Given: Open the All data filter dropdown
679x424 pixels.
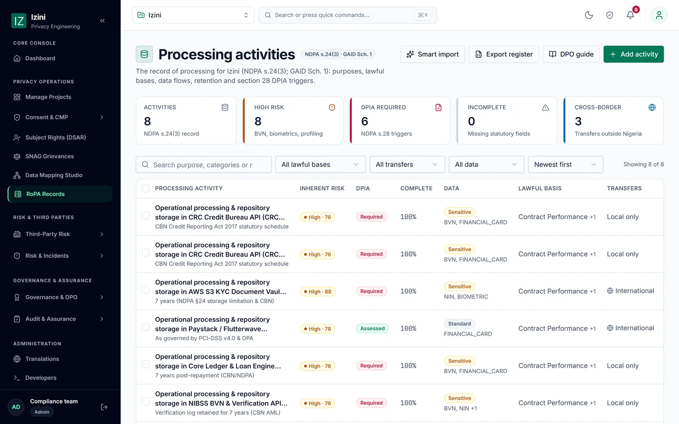Looking at the screenshot, I should (x=486, y=165).
